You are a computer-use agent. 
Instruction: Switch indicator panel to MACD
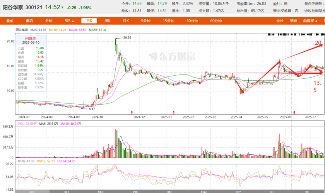click(x=101, y=191)
